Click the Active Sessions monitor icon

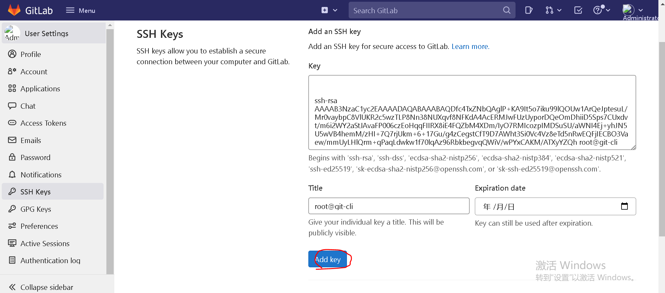pos(12,243)
